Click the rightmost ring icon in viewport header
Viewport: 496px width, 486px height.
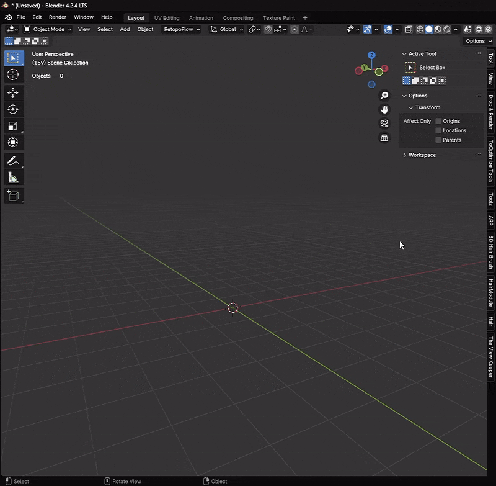tap(488, 29)
